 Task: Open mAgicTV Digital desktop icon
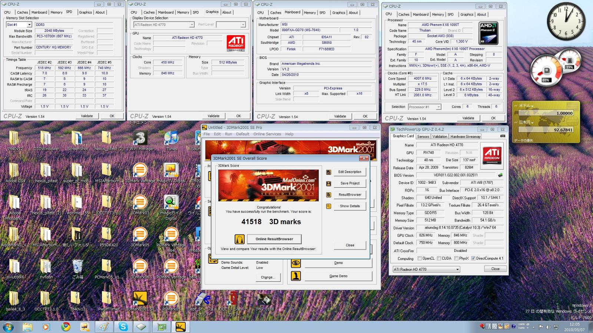171,173
